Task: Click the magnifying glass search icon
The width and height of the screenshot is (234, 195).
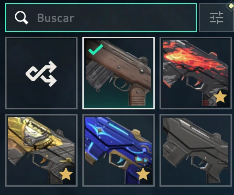Action: (x=21, y=18)
